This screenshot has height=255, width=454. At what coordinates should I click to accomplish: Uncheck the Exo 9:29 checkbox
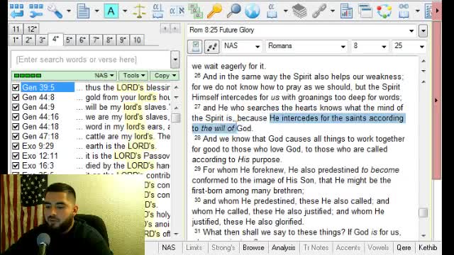pyautogui.click(x=16, y=146)
